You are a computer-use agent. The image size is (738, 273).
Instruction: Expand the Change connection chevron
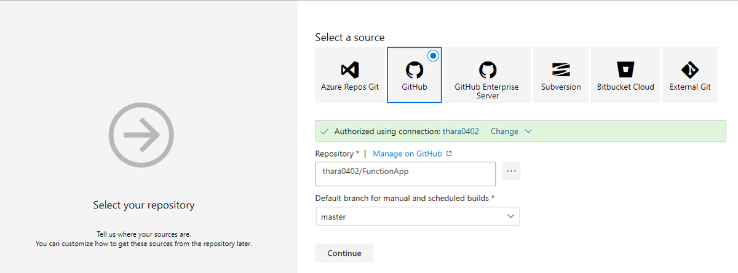[528, 132]
